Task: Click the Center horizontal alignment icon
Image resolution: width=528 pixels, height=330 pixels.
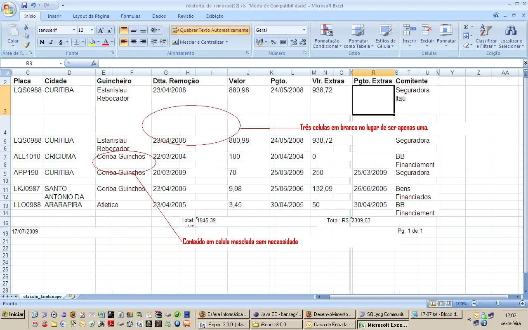Action: [134, 42]
